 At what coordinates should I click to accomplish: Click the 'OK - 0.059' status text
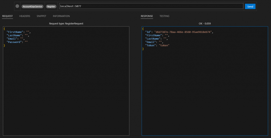coord(205,24)
